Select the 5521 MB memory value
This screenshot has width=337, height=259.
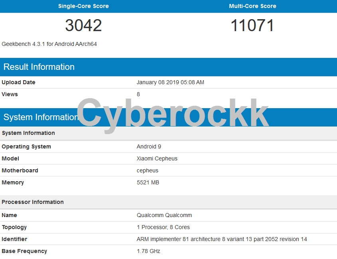click(148, 182)
